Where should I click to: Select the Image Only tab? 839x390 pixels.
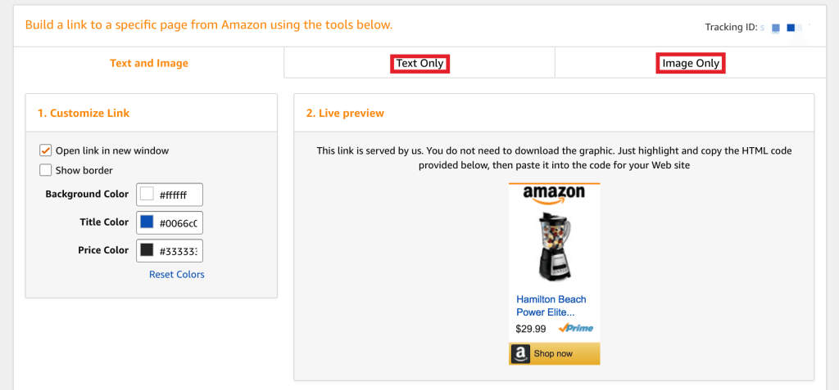691,63
